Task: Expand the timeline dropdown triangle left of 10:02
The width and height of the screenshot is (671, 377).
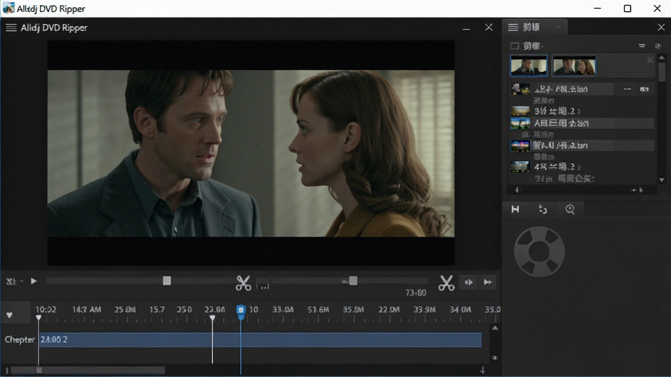Action: (9, 315)
